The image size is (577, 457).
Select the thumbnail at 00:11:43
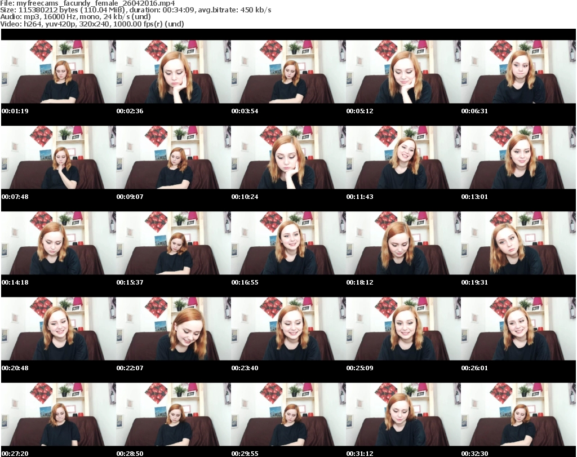(x=403, y=157)
